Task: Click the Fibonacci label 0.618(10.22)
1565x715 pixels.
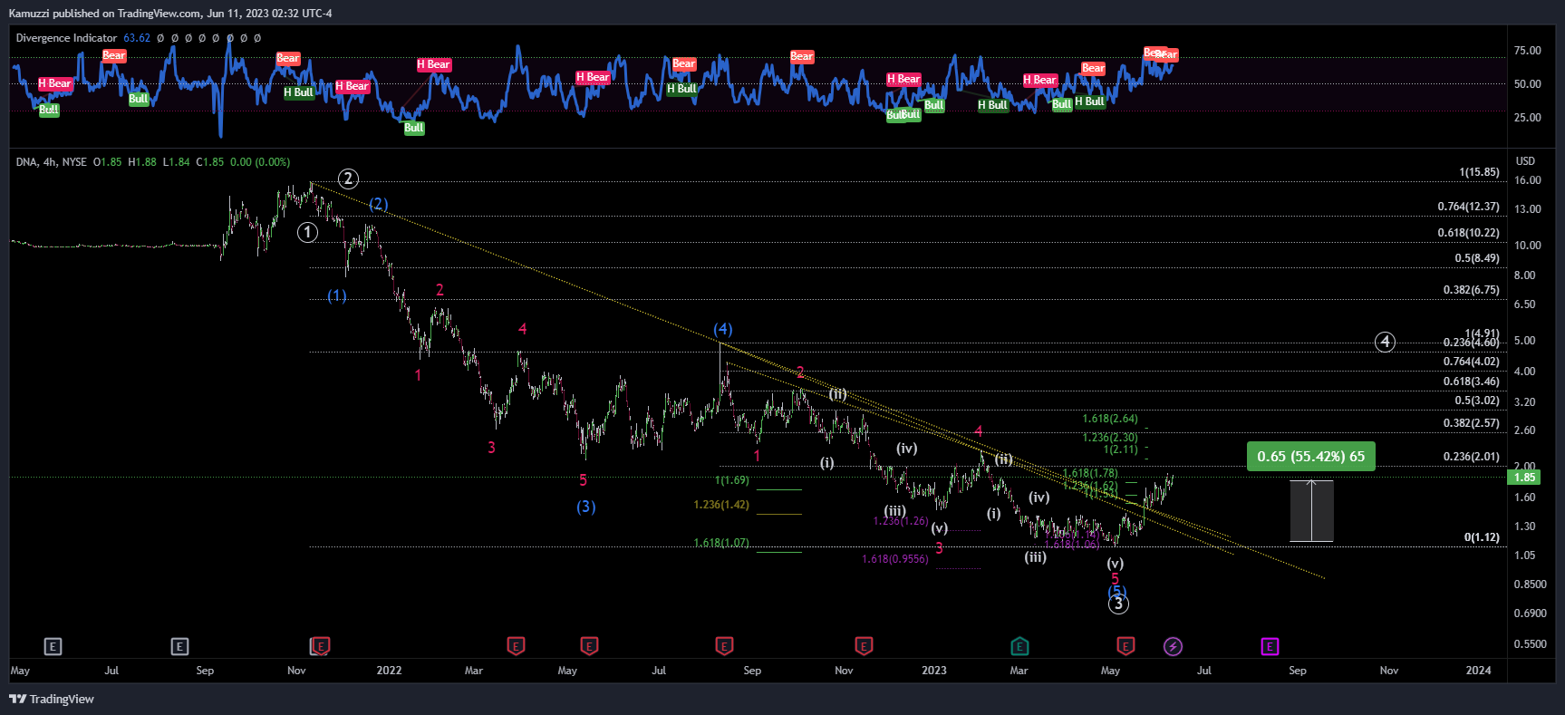Action: click(1468, 233)
